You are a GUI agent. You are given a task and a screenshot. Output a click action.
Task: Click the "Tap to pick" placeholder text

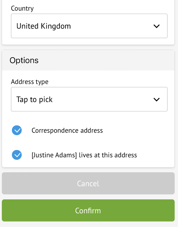pos(34,100)
